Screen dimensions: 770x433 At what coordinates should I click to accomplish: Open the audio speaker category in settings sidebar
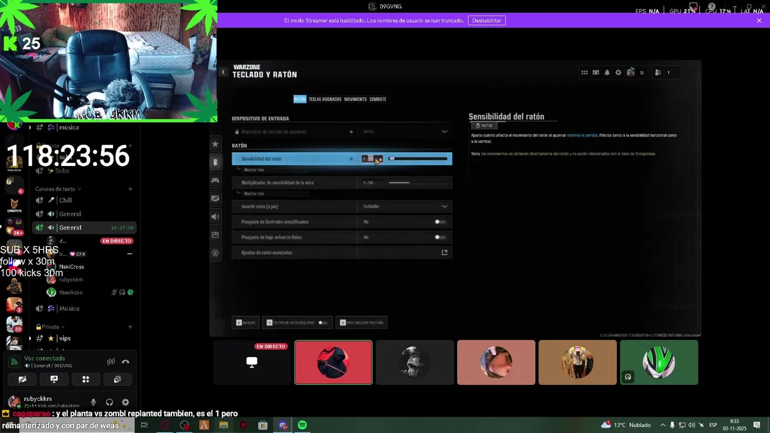[x=215, y=216]
